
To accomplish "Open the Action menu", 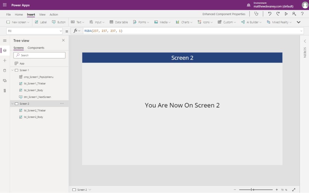I will point(53,14).
